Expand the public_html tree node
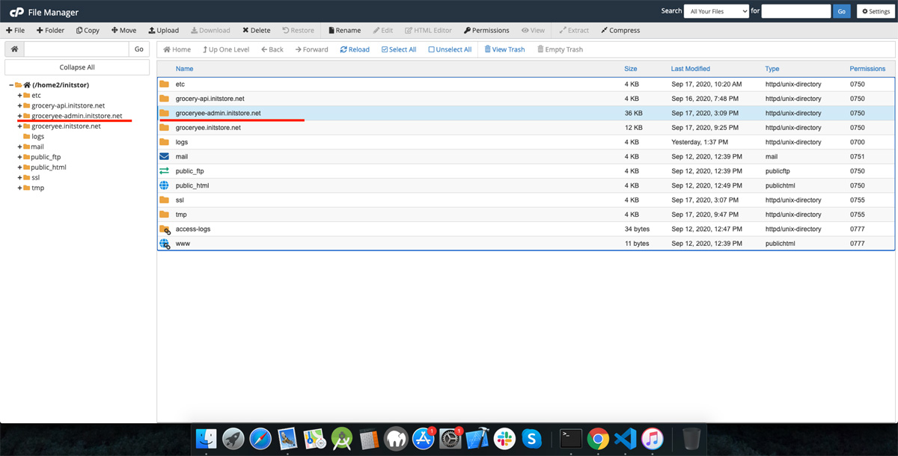Image resolution: width=898 pixels, height=456 pixels. pos(19,167)
